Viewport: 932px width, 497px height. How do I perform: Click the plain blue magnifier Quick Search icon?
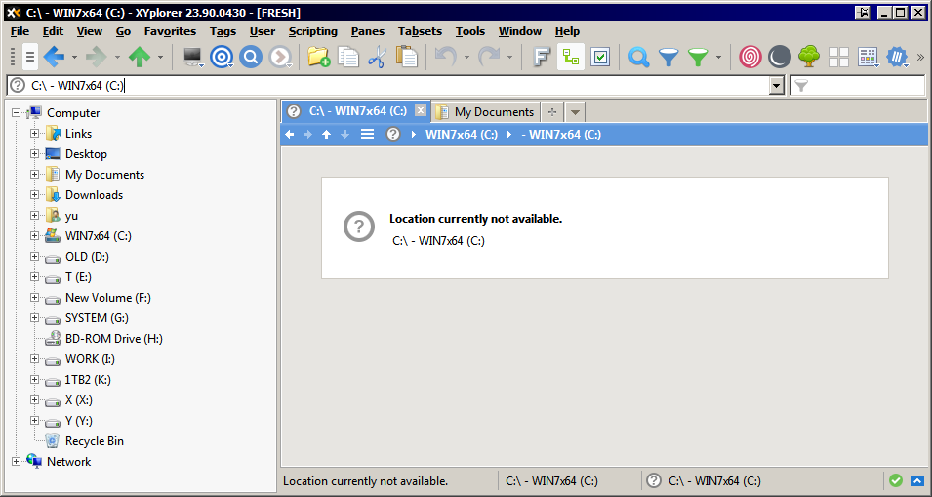coord(639,57)
